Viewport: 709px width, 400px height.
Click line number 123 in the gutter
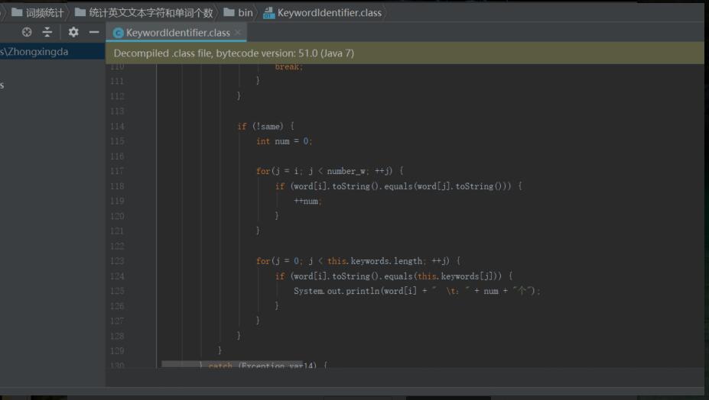117,261
